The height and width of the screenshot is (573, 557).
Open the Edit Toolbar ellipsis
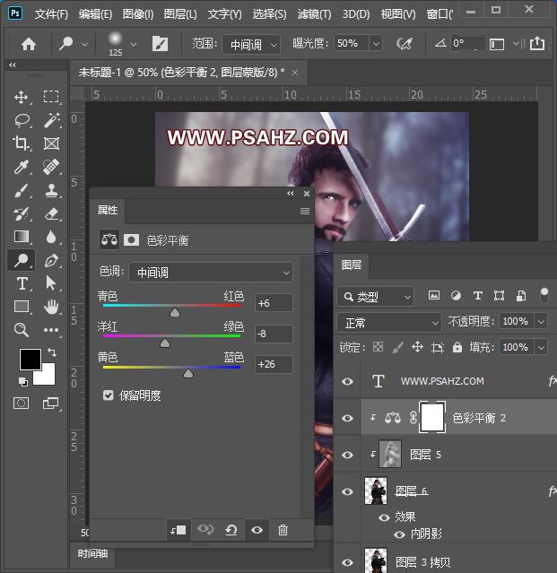pyautogui.click(x=51, y=330)
